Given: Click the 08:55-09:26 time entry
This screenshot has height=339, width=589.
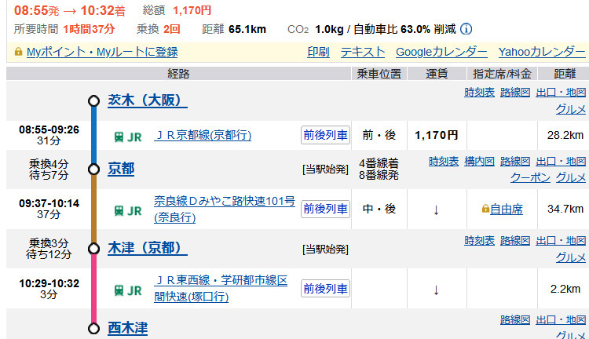Looking at the screenshot, I should click(x=49, y=130).
